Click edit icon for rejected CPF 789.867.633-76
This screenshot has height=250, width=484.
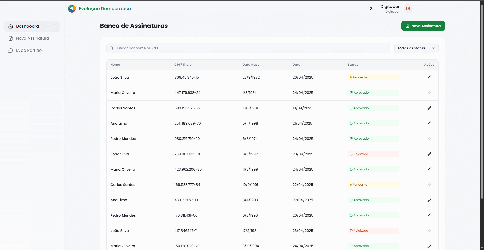click(429, 154)
